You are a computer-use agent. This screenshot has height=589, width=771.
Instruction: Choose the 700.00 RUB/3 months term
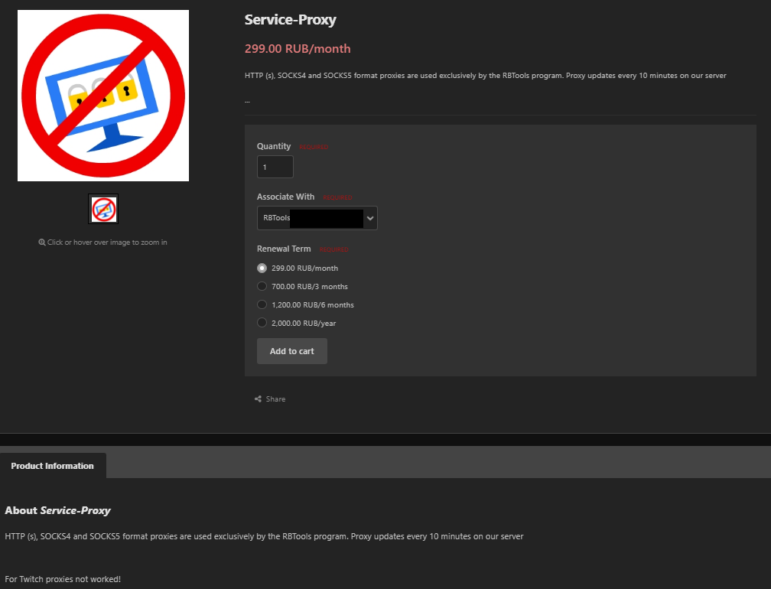(262, 287)
